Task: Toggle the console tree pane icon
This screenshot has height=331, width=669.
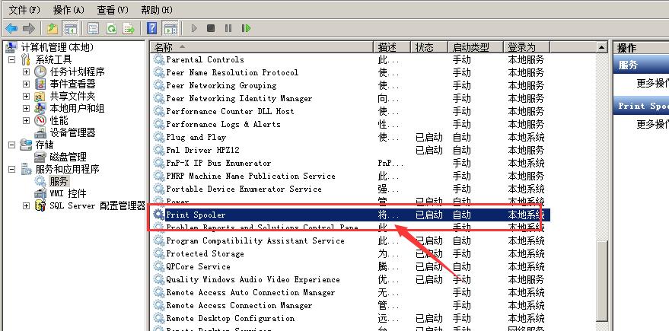Action: click(x=70, y=29)
